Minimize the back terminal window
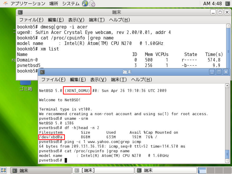232x174 pixels. point(213,12)
